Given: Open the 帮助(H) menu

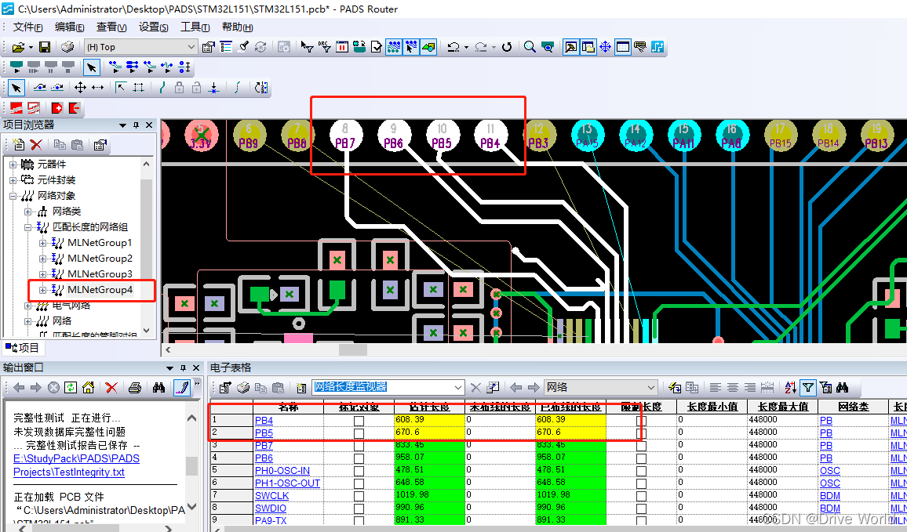Looking at the screenshot, I should [237, 27].
